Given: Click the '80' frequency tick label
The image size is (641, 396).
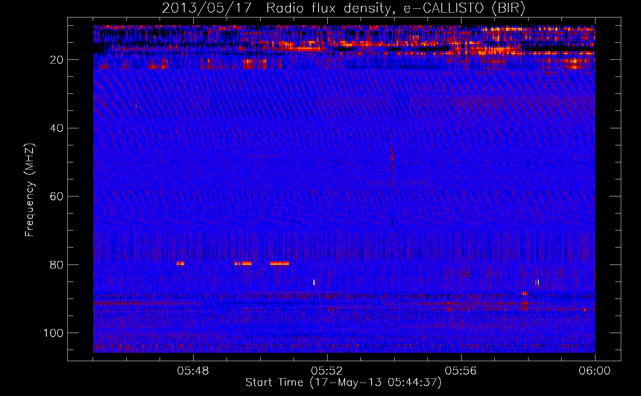Looking at the screenshot, I should [57, 265].
